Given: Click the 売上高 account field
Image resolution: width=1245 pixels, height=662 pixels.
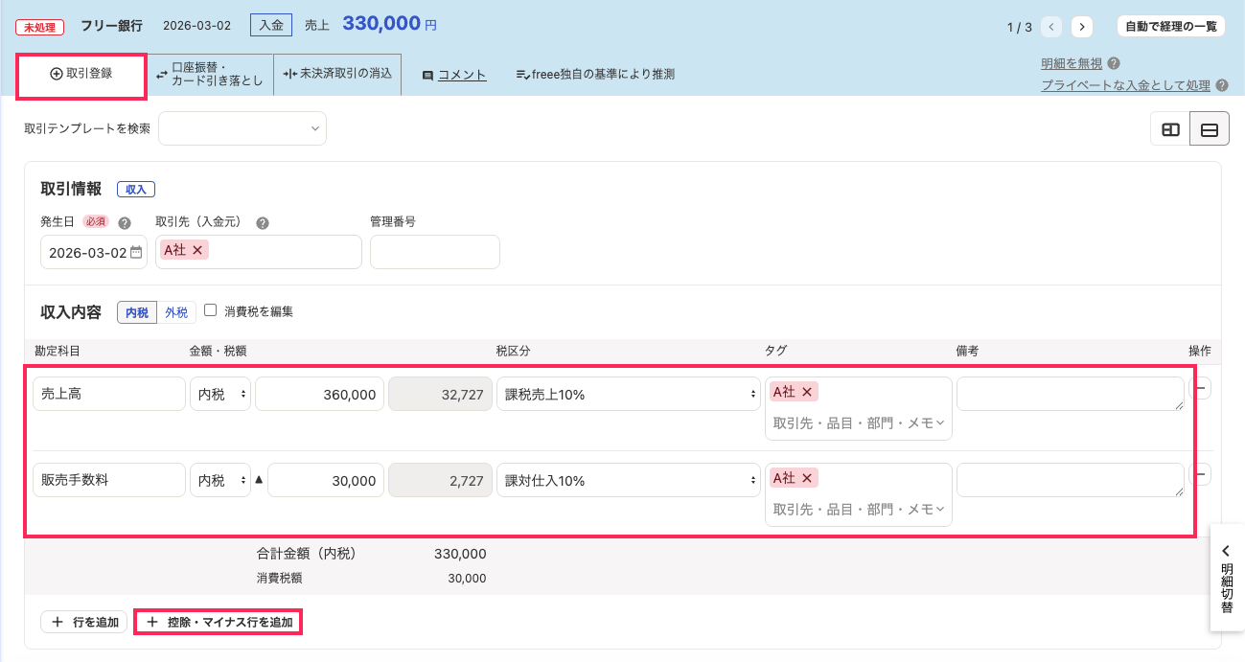Looking at the screenshot, I should 109,394.
